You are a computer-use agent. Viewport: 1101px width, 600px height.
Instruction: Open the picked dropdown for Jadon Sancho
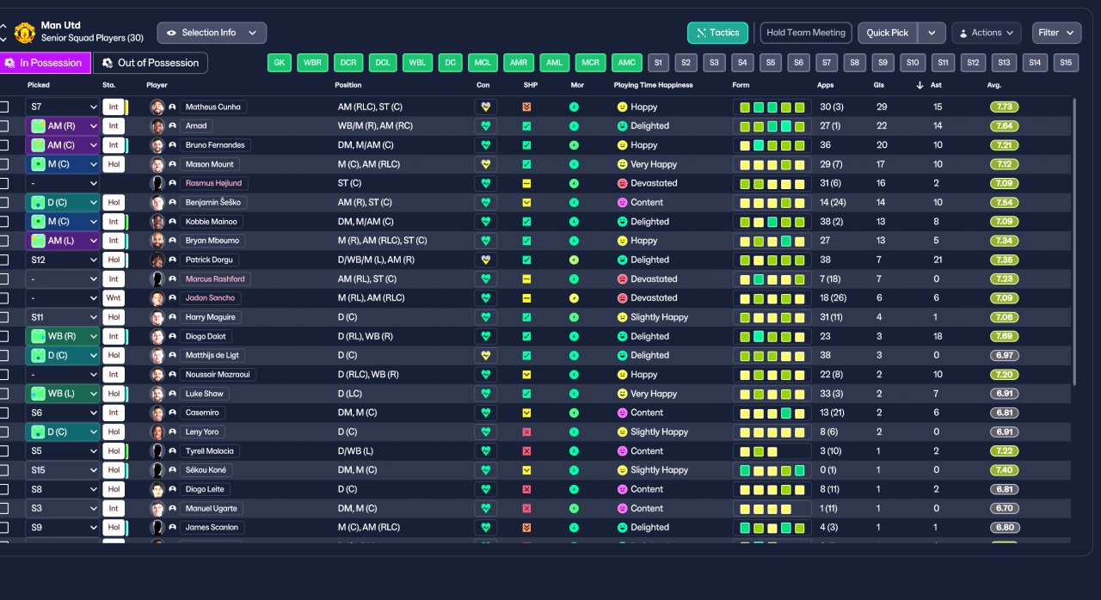[63, 298]
